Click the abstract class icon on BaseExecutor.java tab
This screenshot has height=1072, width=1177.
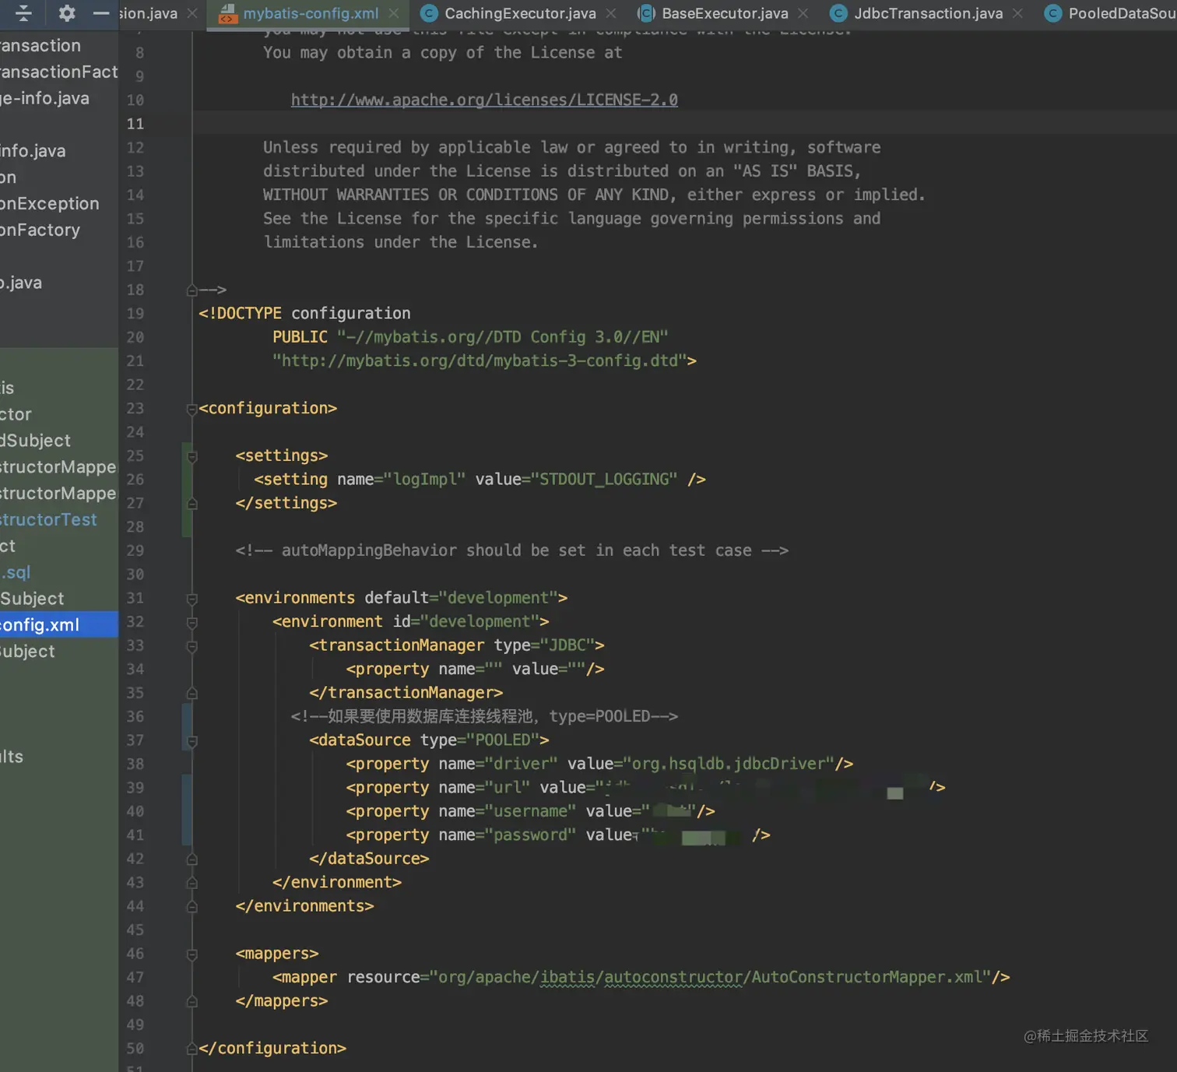(x=645, y=14)
